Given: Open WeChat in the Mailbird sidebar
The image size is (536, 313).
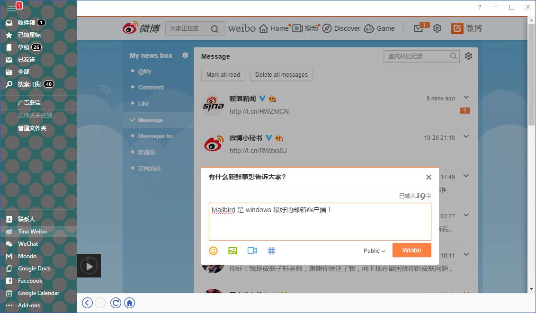Looking at the screenshot, I should 28,244.
